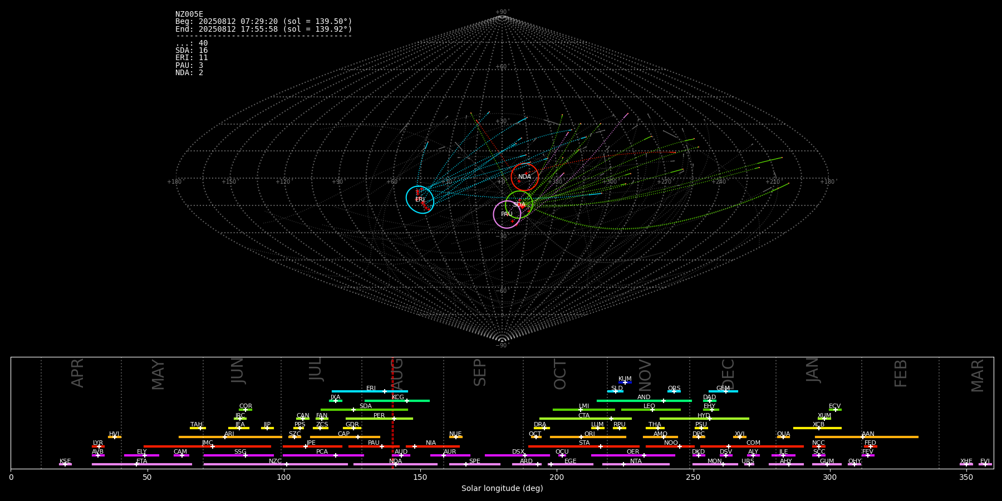Click the green KCG activity bar in the timeline
Image resolution: width=1002 pixels, height=501 pixels.
[x=397, y=401]
